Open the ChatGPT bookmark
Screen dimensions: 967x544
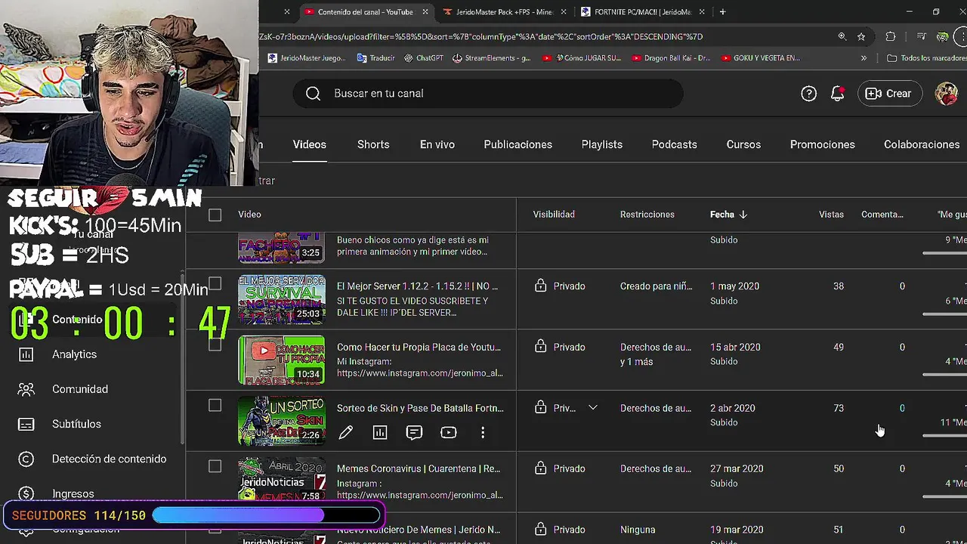pos(424,57)
